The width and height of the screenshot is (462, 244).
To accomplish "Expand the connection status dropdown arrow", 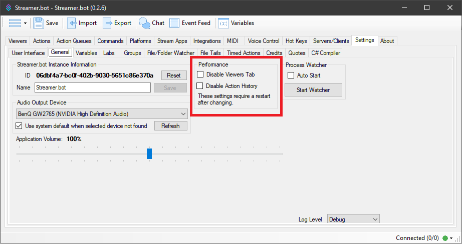I will 451,238.
